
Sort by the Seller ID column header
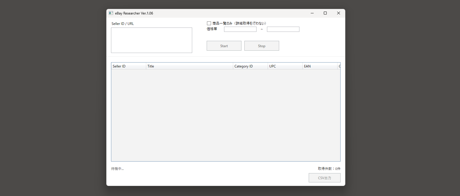tap(129, 66)
